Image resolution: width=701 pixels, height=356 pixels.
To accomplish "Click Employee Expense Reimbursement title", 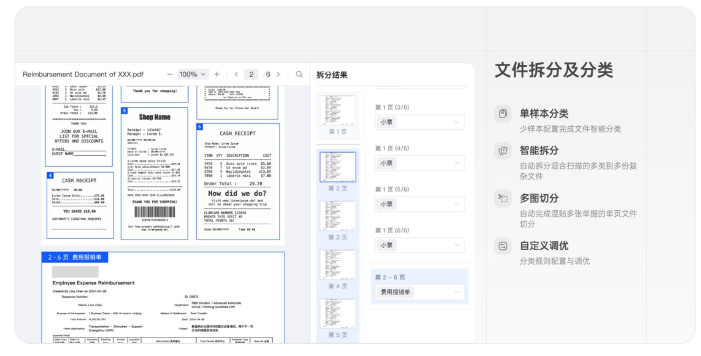I will (93, 283).
